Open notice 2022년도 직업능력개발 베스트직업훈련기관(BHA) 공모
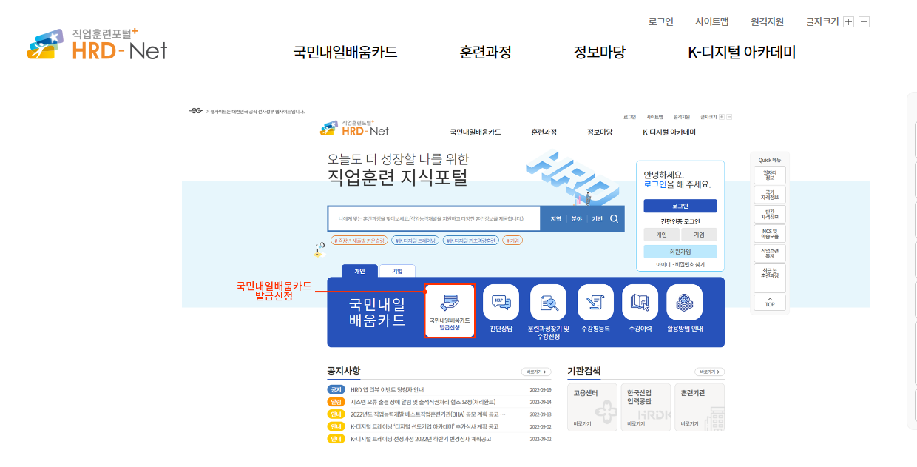This screenshot has height=467, width=917. (428, 414)
